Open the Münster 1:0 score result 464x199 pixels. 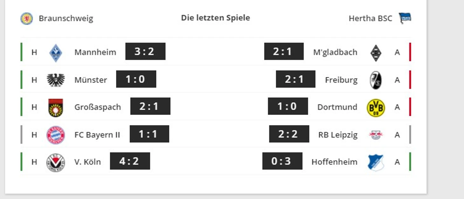pyautogui.click(x=136, y=79)
